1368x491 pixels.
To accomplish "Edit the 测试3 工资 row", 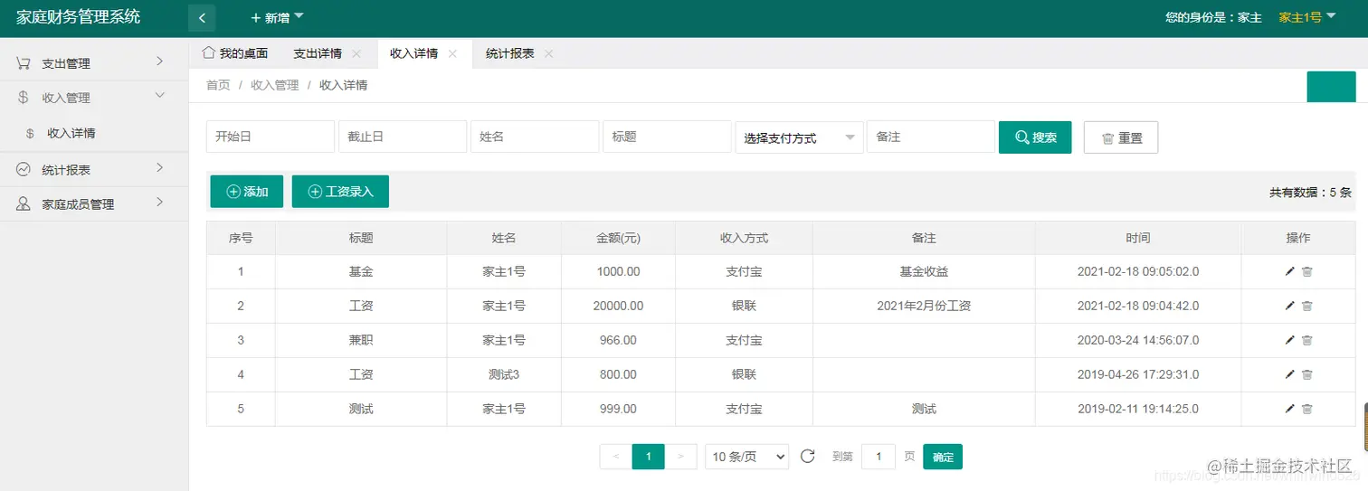I will click(x=1290, y=374).
